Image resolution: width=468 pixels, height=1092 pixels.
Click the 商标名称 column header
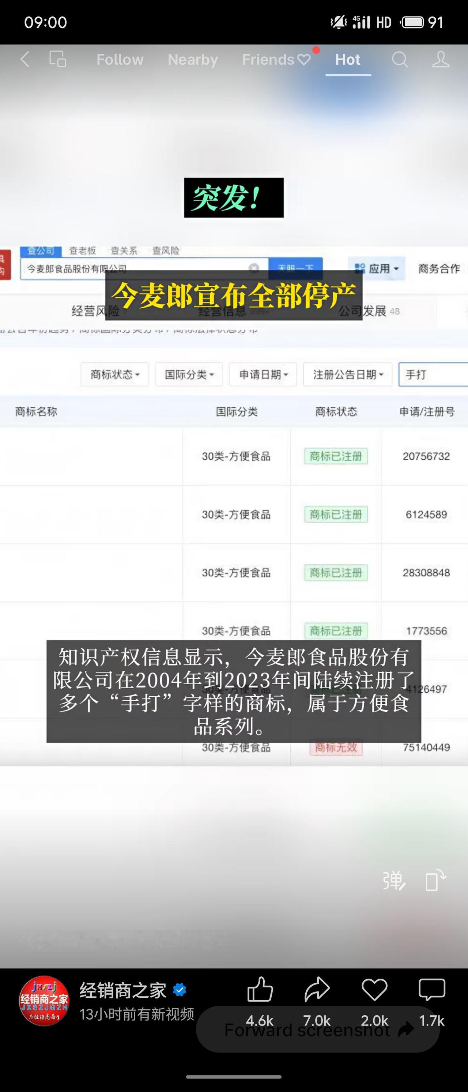(x=36, y=411)
